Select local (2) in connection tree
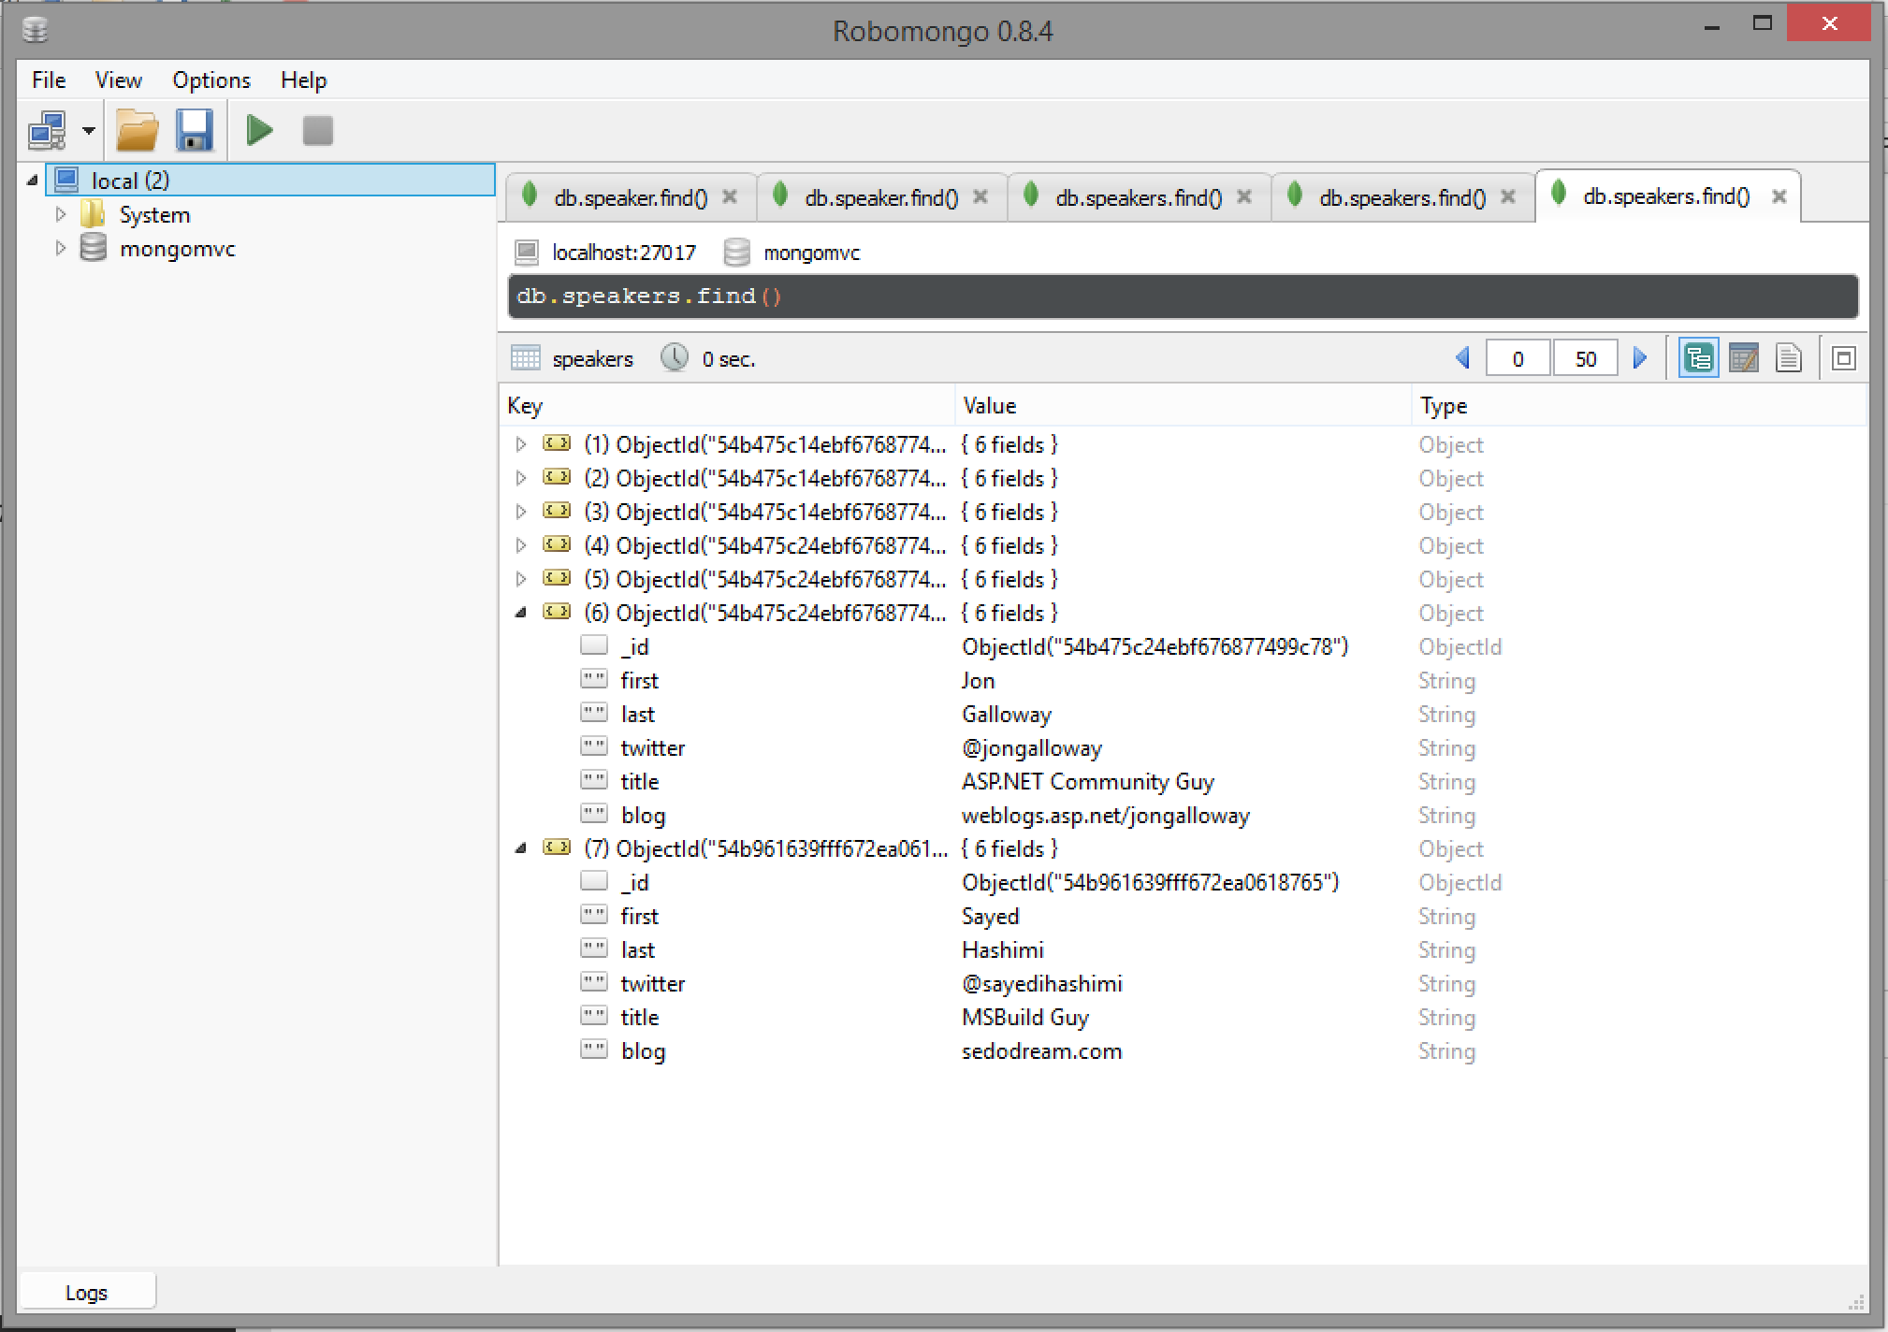 tap(269, 180)
